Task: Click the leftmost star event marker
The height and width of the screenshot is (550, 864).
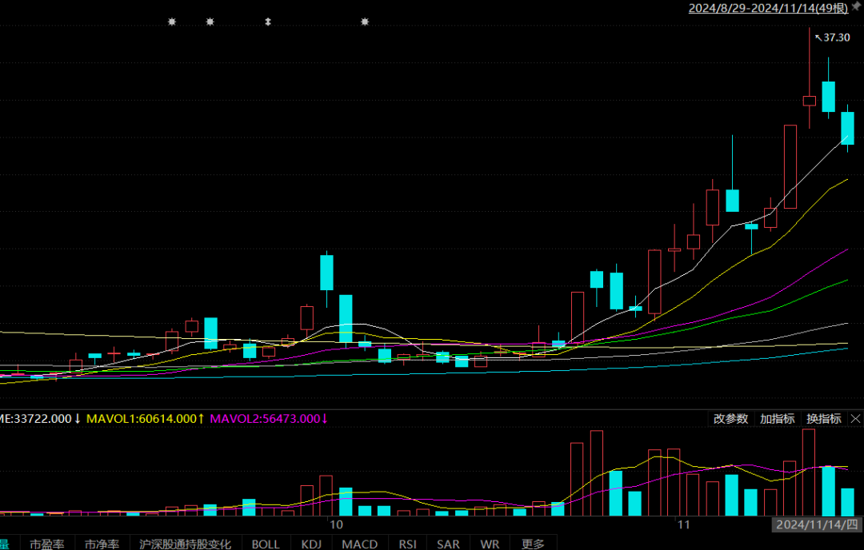Action: pyautogui.click(x=172, y=22)
